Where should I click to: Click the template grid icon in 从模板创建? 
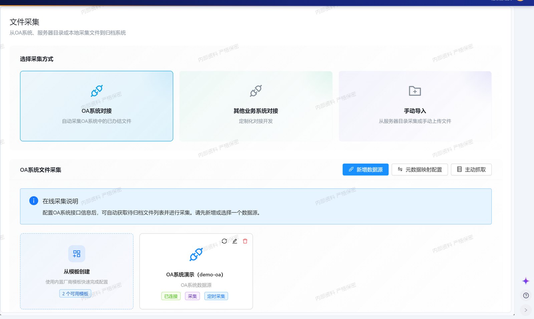pyautogui.click(x=77, y=254)
